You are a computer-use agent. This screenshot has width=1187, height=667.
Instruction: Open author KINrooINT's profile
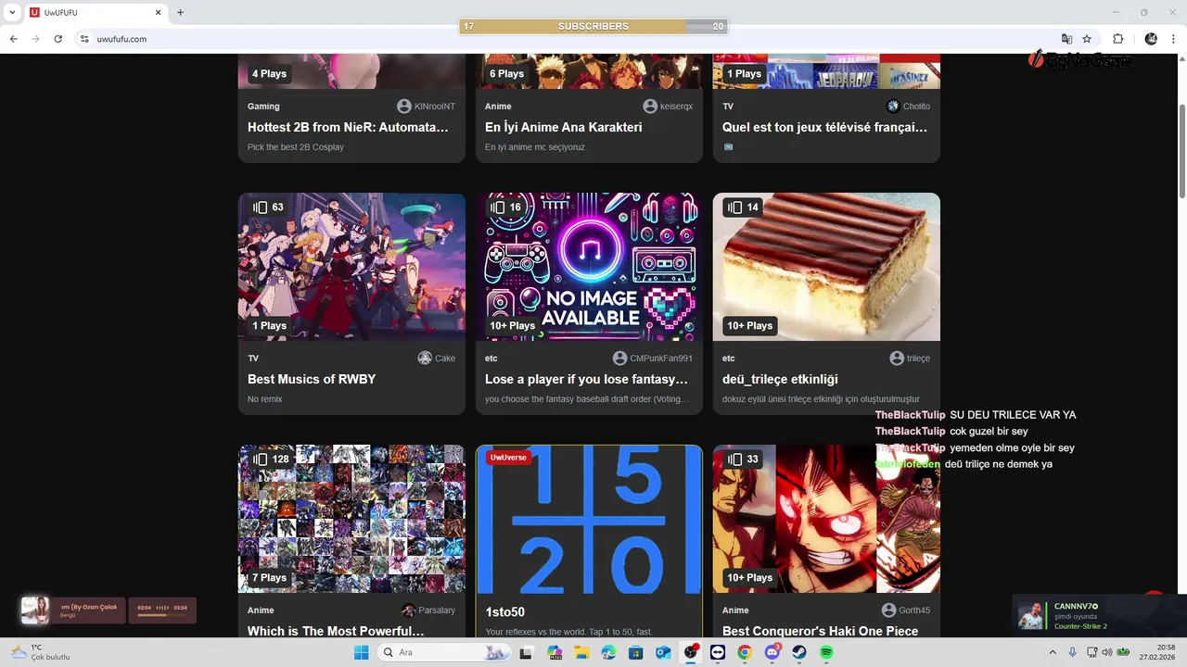(427, 106)
